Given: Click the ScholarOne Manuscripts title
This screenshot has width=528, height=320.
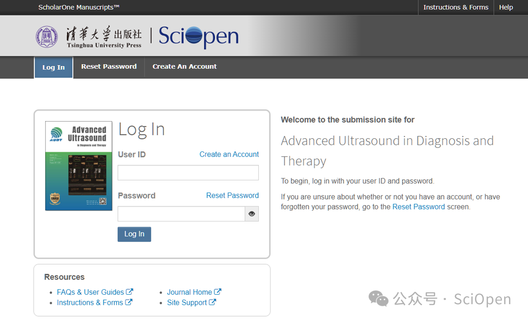Looking at the screenshot, I should (x=79, y=7).
